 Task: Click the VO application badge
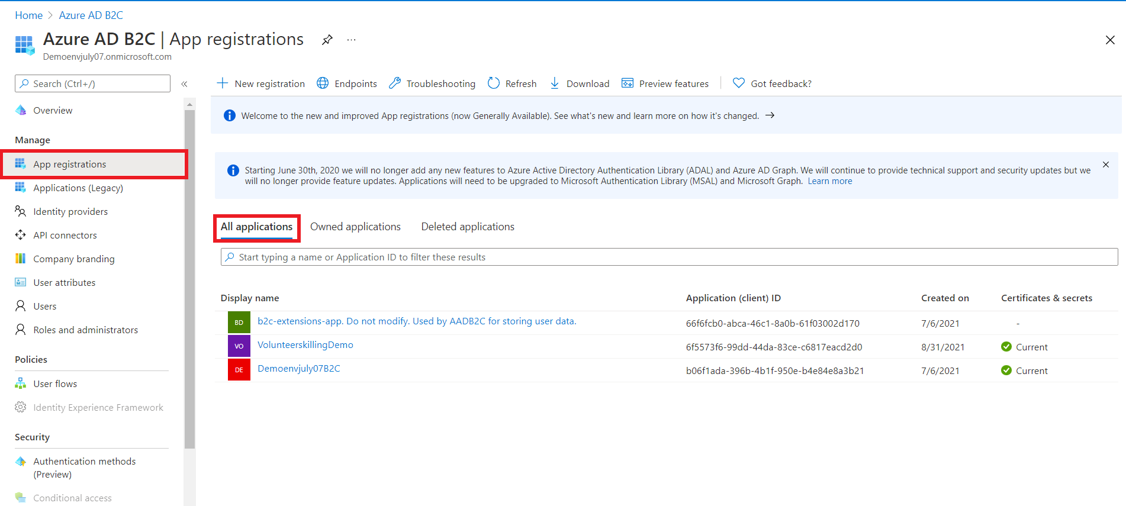tap(239, 346)
